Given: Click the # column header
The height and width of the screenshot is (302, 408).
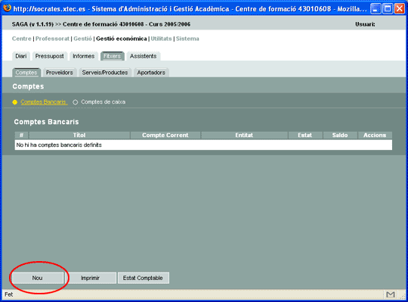Looking at the screenshot, I should (x=22, y=135).
